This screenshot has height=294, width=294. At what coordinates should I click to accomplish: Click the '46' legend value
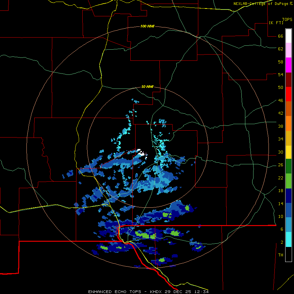pos(281,101)
